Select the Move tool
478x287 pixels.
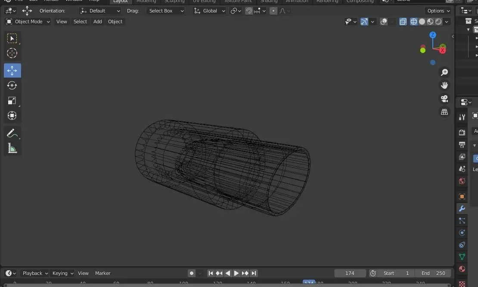[12, 70]
